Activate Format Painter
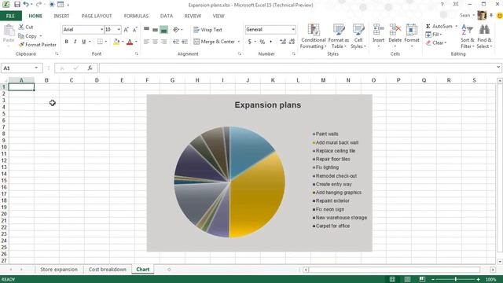Screen dimensions: 503x283 click(37, 45)
